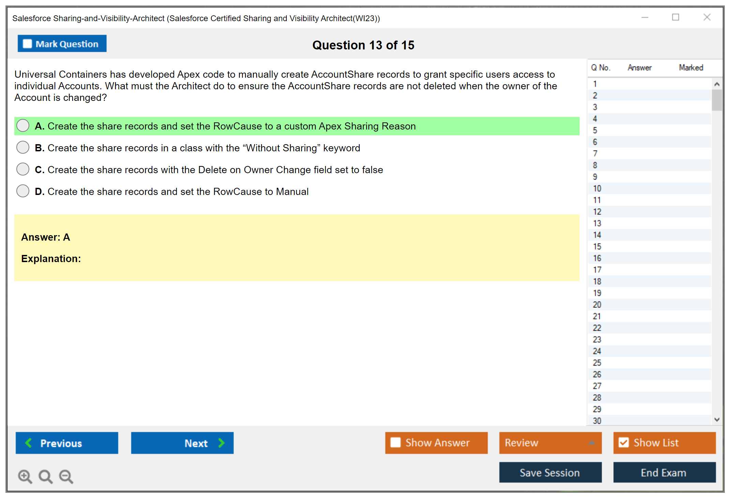Screen dimensions: 733x501
Task: Minimize the exam window
Action: coord(645,17)
